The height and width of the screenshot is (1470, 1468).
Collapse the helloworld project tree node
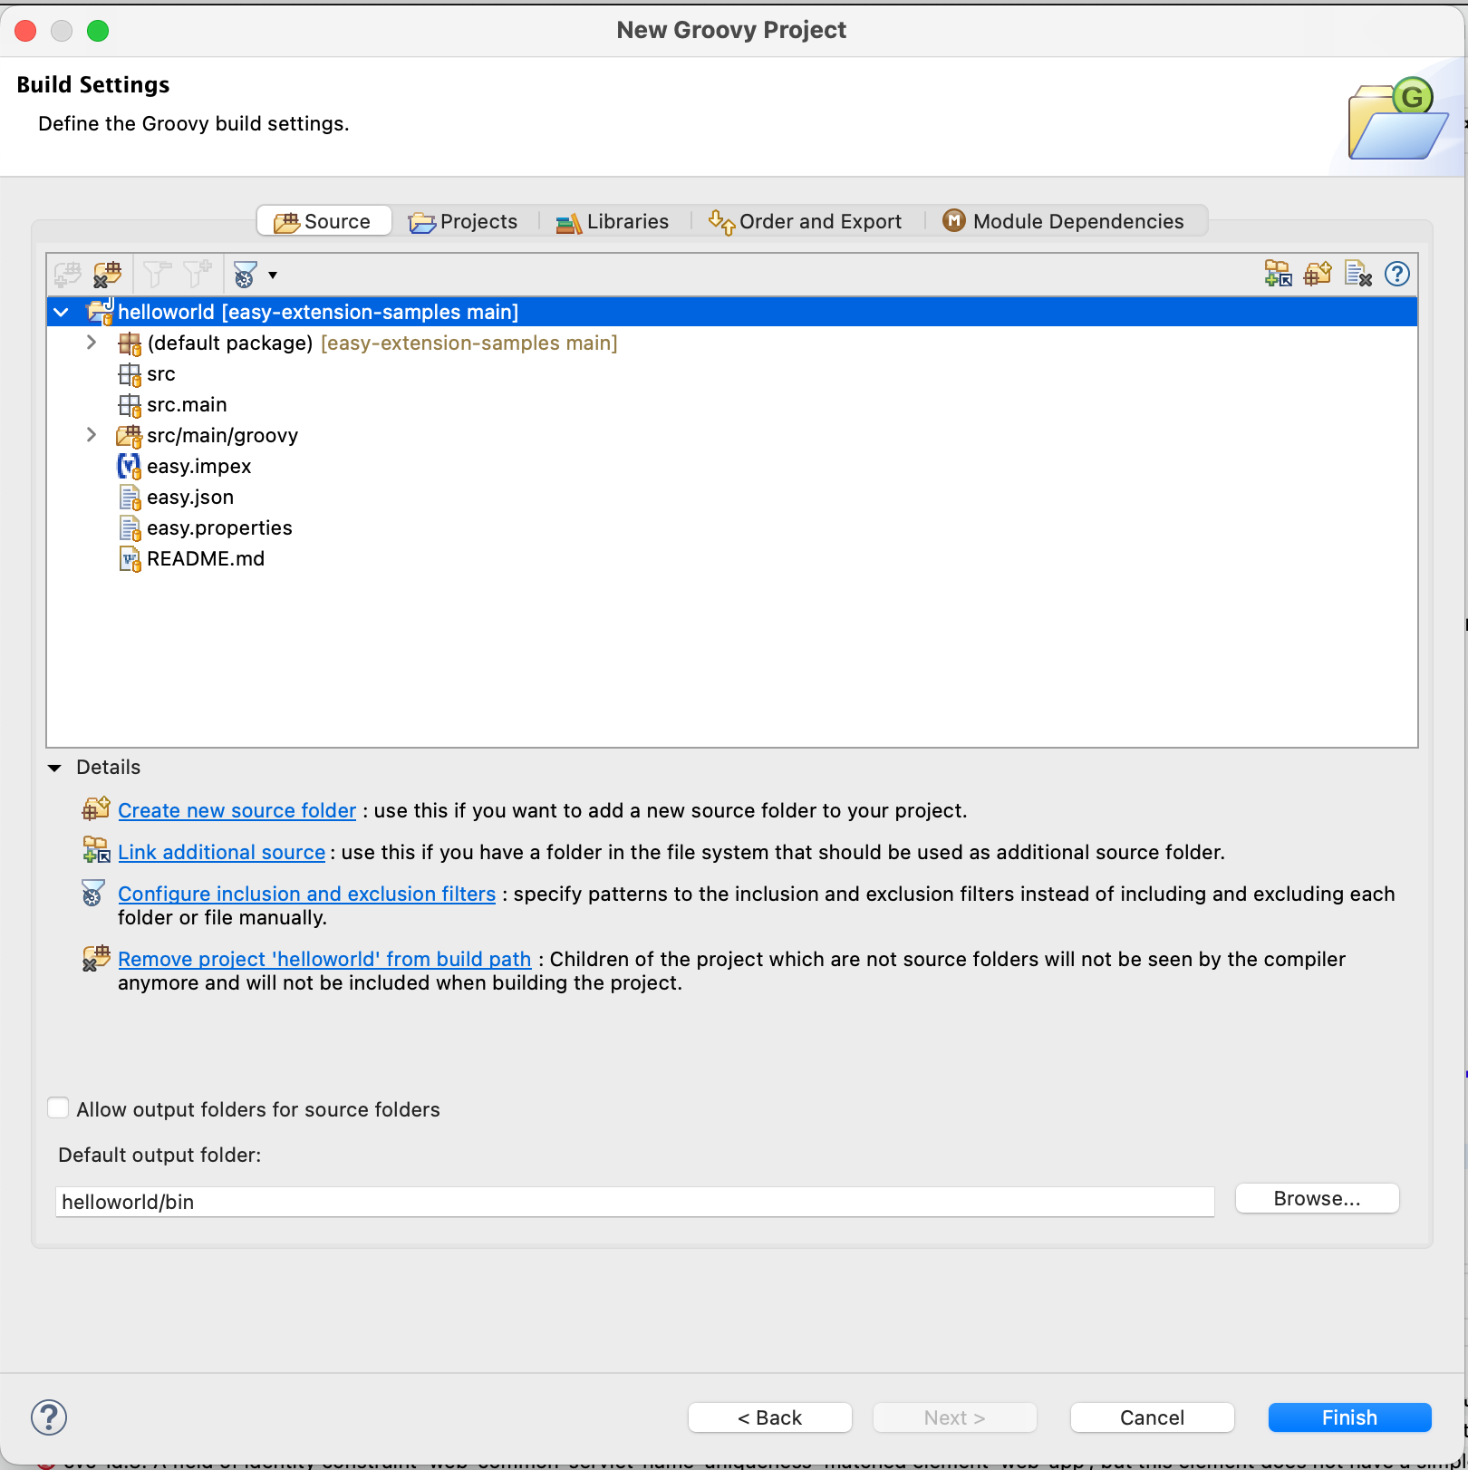point(62,313)
